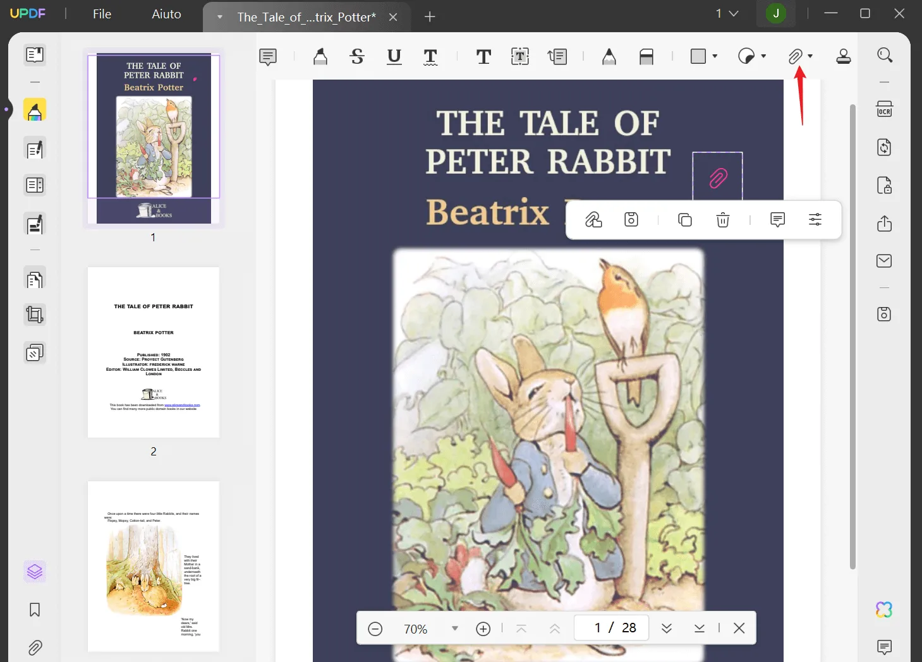Select the Sticky Note comment tool
The height and width of the screenshot is (662, 922).
coord(268,57)
